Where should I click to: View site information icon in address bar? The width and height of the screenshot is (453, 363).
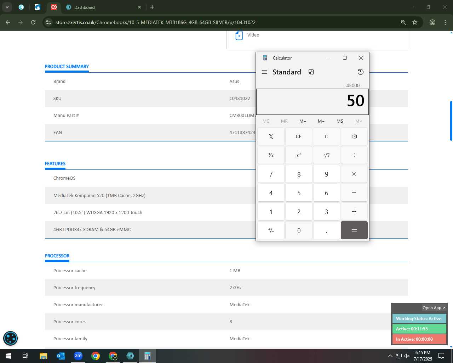(x=48, y=22)
